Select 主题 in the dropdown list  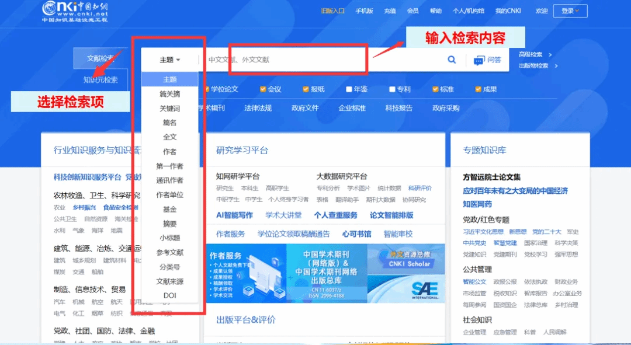[170, 79]
